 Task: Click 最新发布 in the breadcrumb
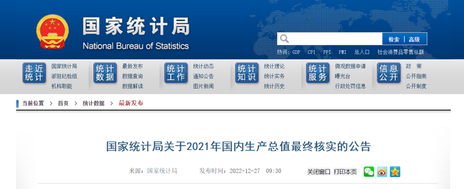(131, 103)
